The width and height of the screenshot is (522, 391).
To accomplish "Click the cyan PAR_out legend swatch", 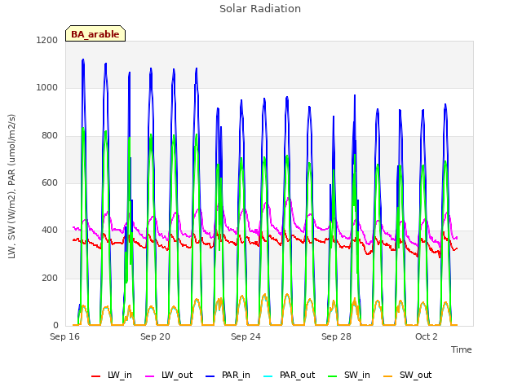I will (x=268, y=376).
